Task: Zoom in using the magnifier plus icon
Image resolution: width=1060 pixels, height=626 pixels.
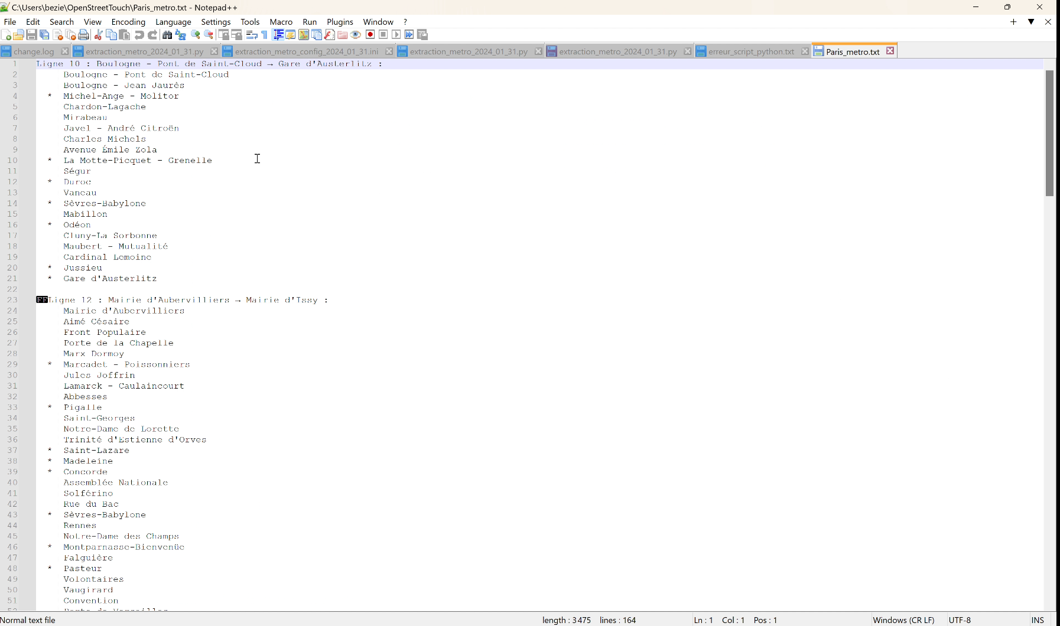Action: click(196, 35)
